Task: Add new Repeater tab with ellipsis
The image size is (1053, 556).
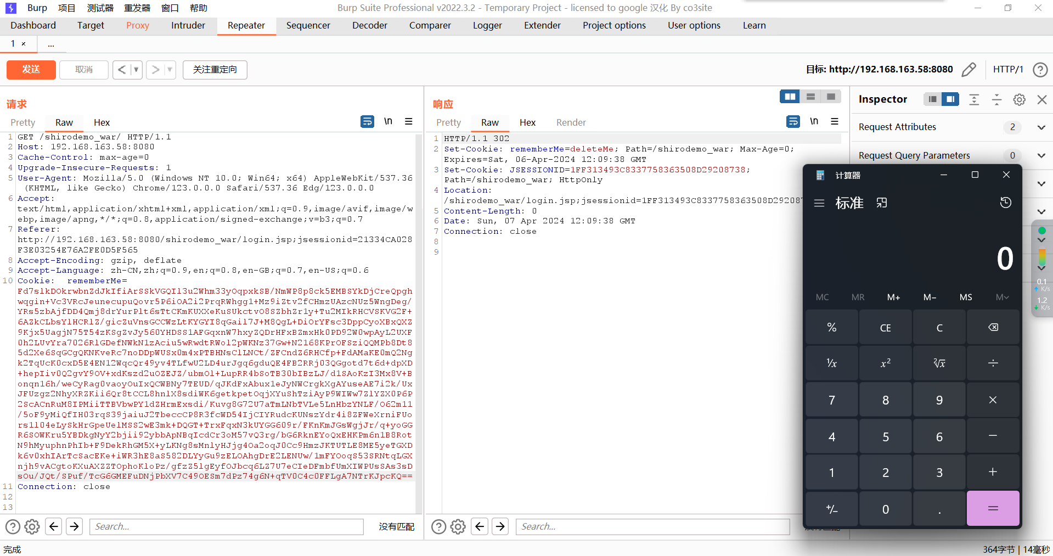Action: pos(51,44)
